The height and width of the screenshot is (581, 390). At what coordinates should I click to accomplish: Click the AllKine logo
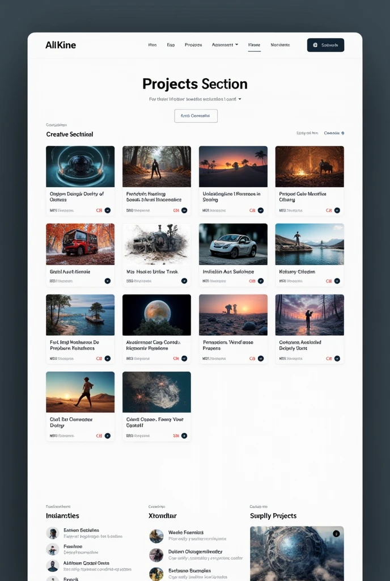coord(61,45)
